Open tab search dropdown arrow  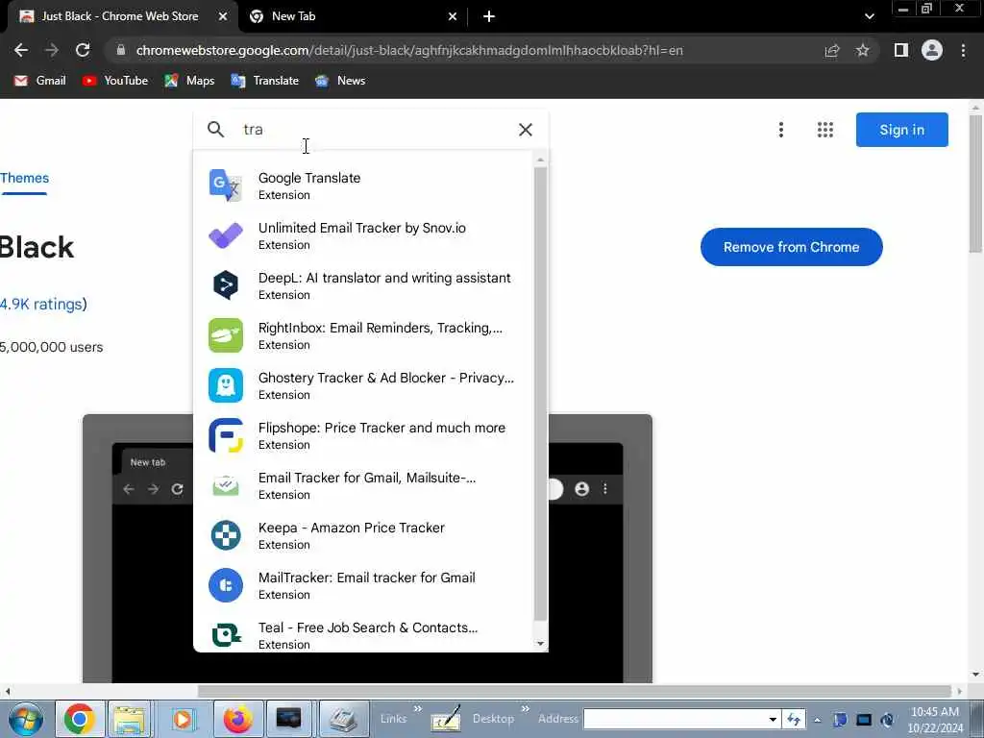pyautogui.click(x=869, y=16)
